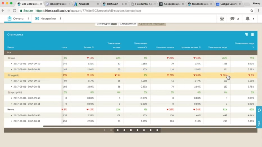Screen dimensions: 262x147
Task: Open the graduation cap training icon
Action: click(x=232, y=18)
